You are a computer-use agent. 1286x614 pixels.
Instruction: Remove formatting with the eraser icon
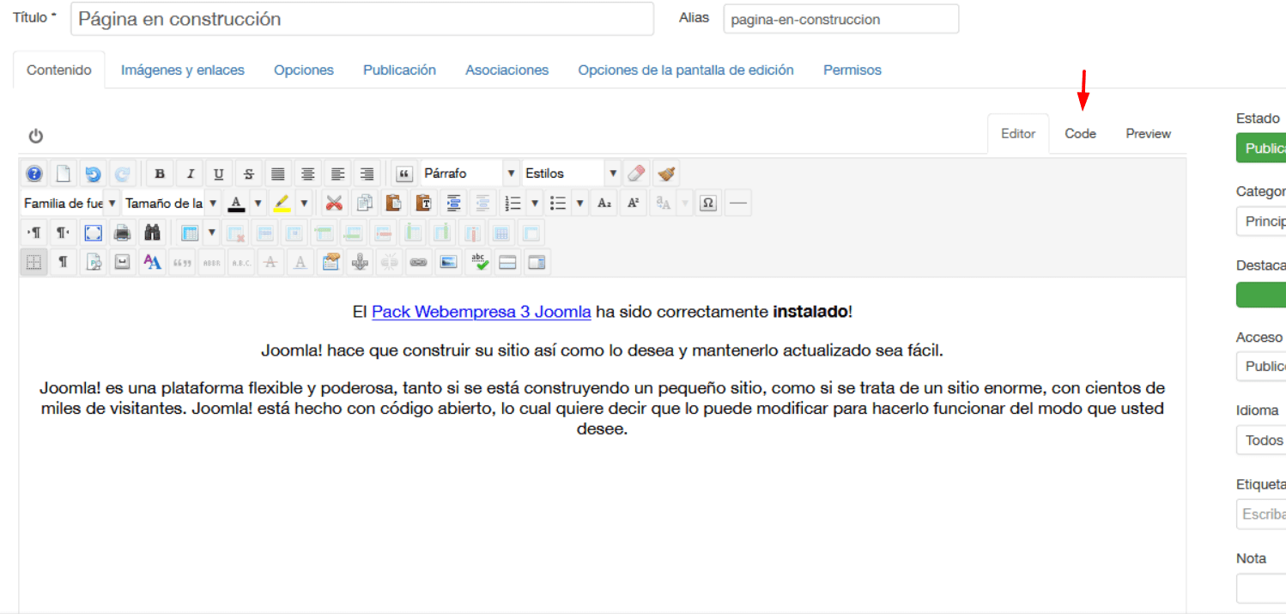[635, 173]
